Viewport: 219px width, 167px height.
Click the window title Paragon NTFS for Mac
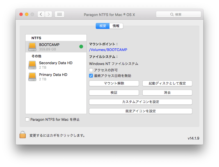109,15
